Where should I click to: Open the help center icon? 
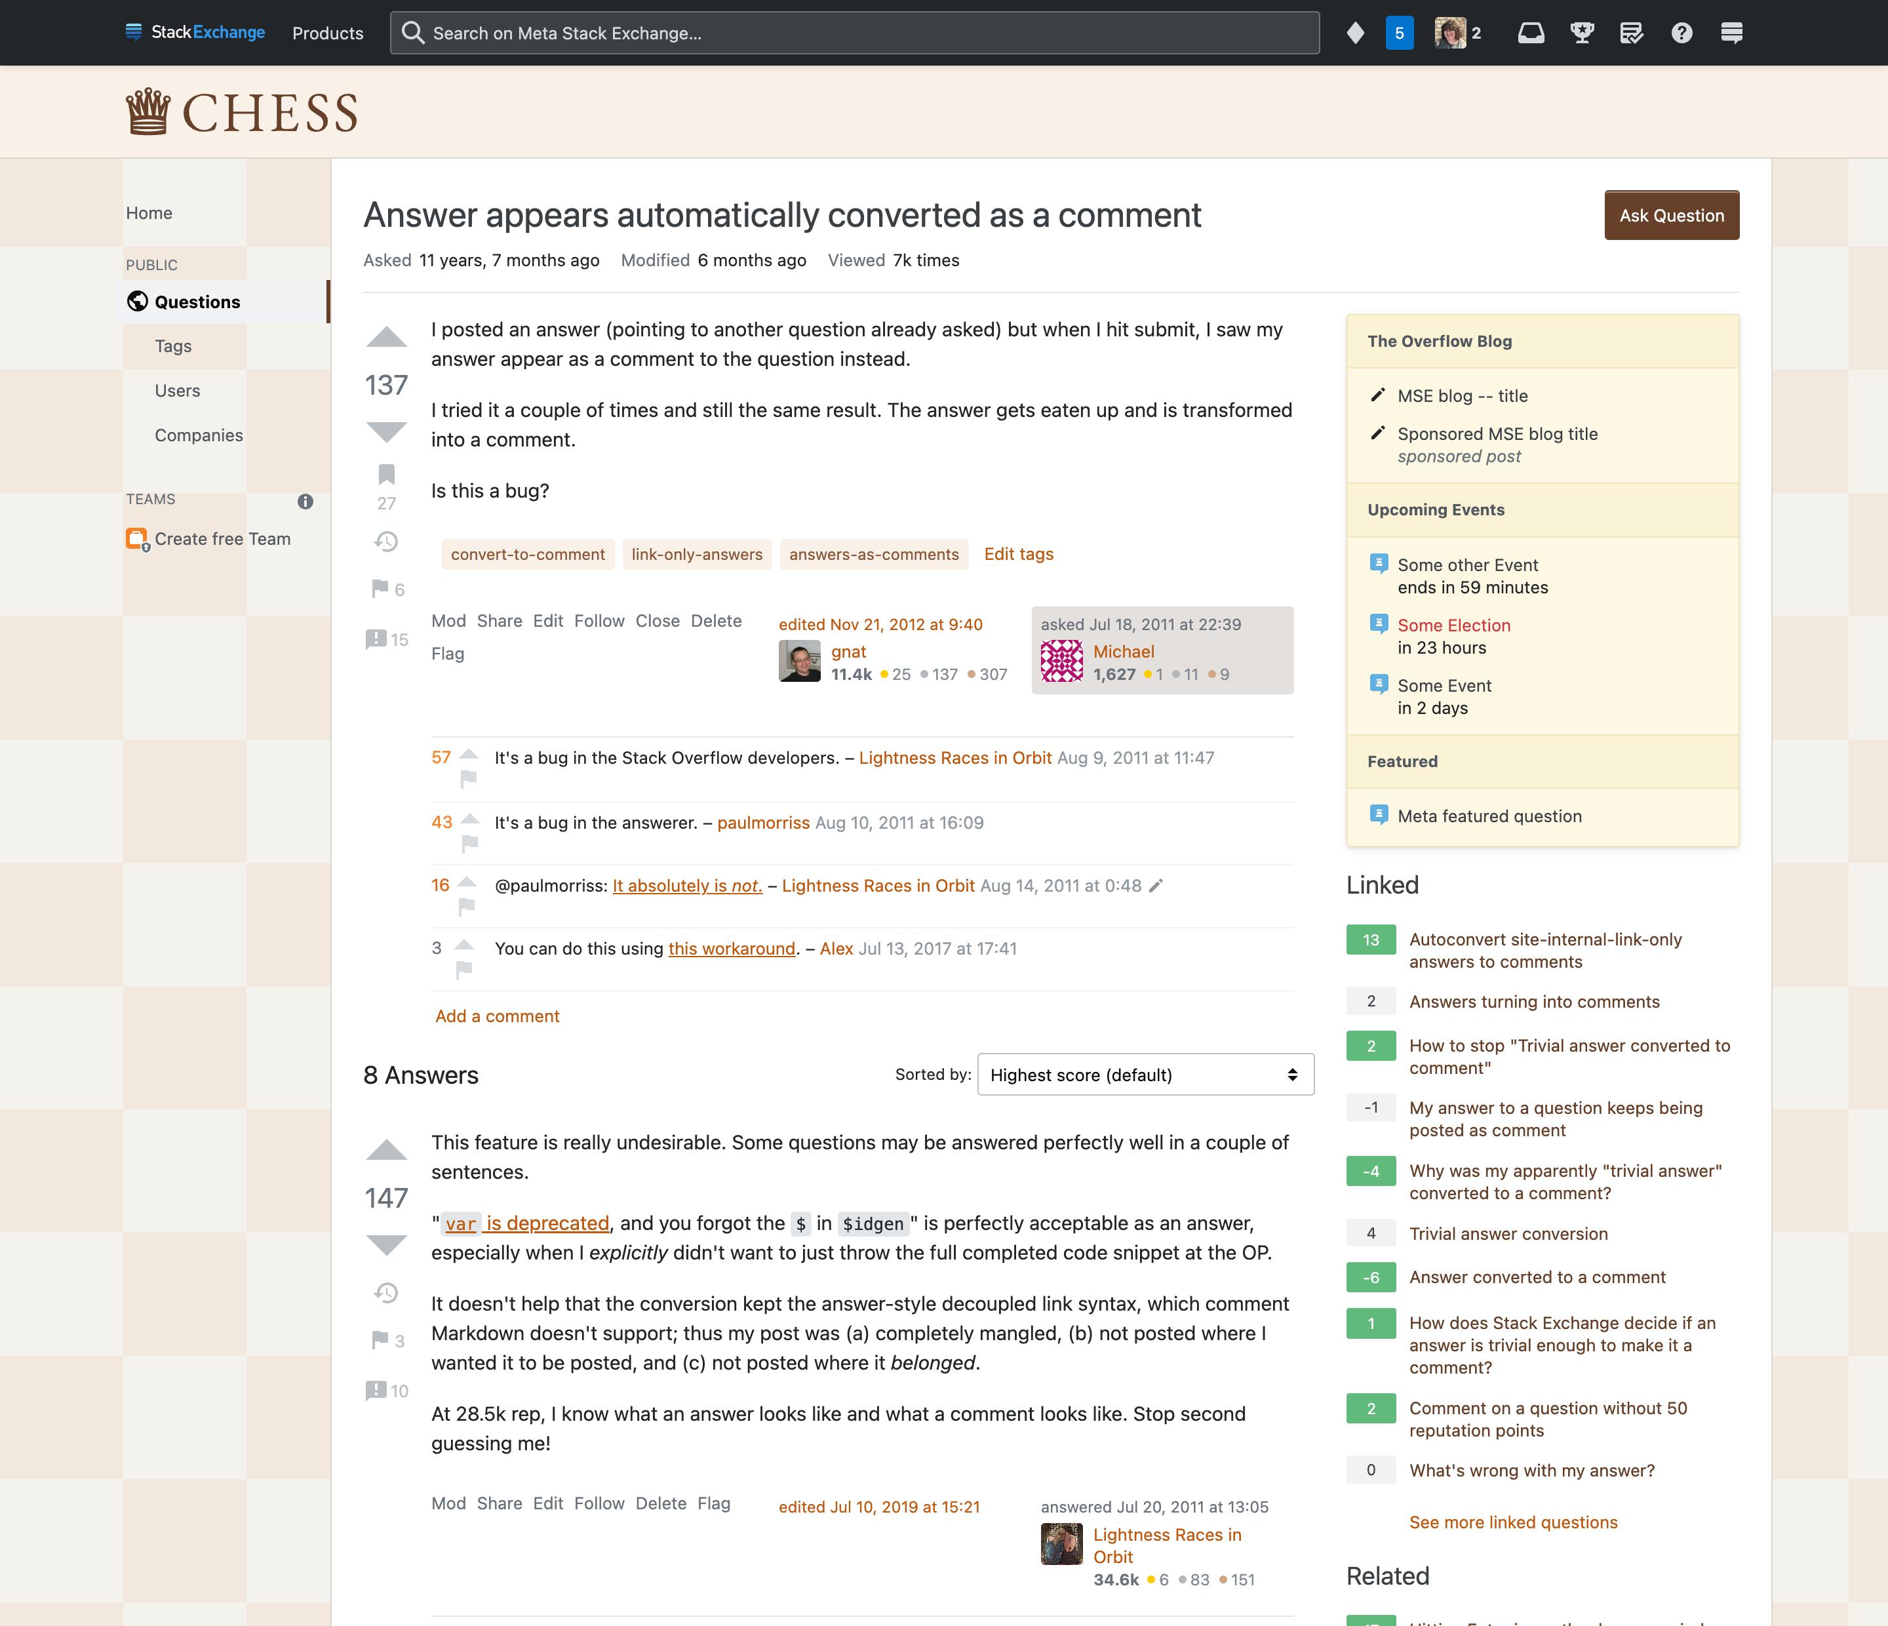click(x=1681, y=32)
